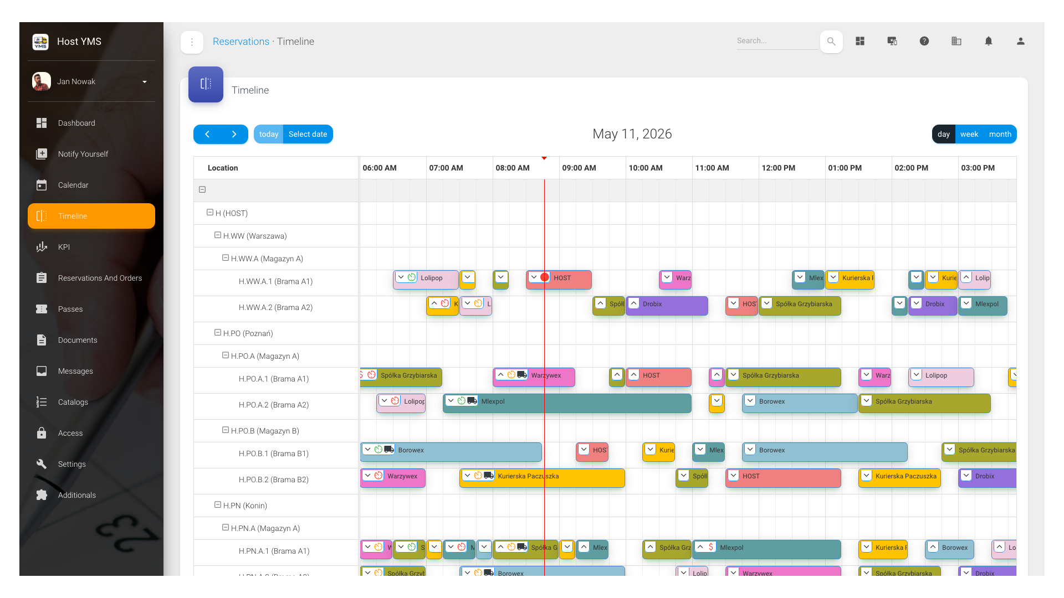Collapse the H.PN (Konin) node
The height and width of the screenshot is (598, 1064).
click(x=218, y=505)
